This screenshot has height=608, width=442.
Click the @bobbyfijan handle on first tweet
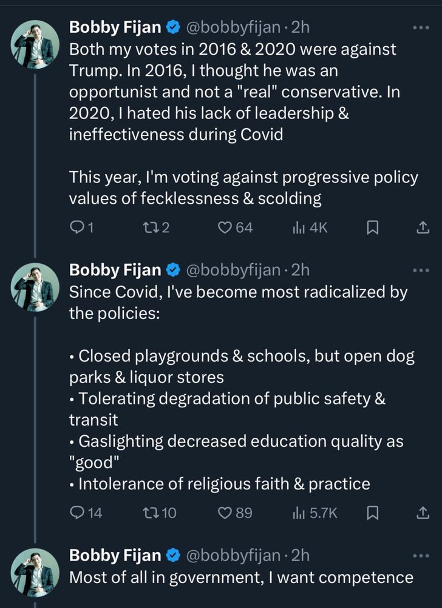point(233,27)
